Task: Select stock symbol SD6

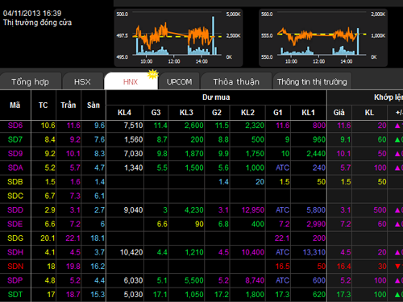Action: coord(15,126)
